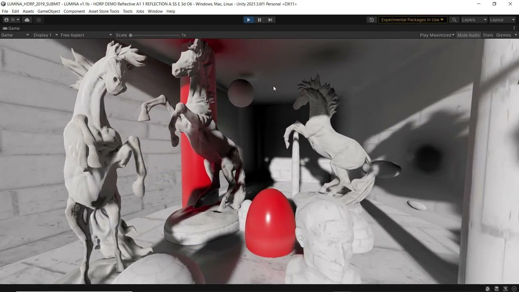Open the Assets menu
Image resolution: width=519 pixels, height=292 pixels.
point(28,11)
